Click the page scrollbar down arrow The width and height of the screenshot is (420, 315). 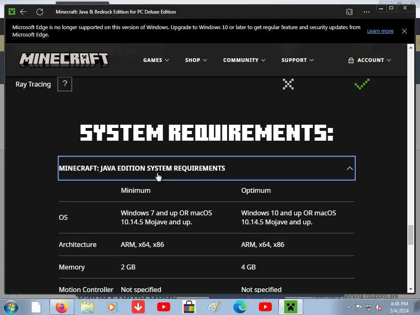411,290
